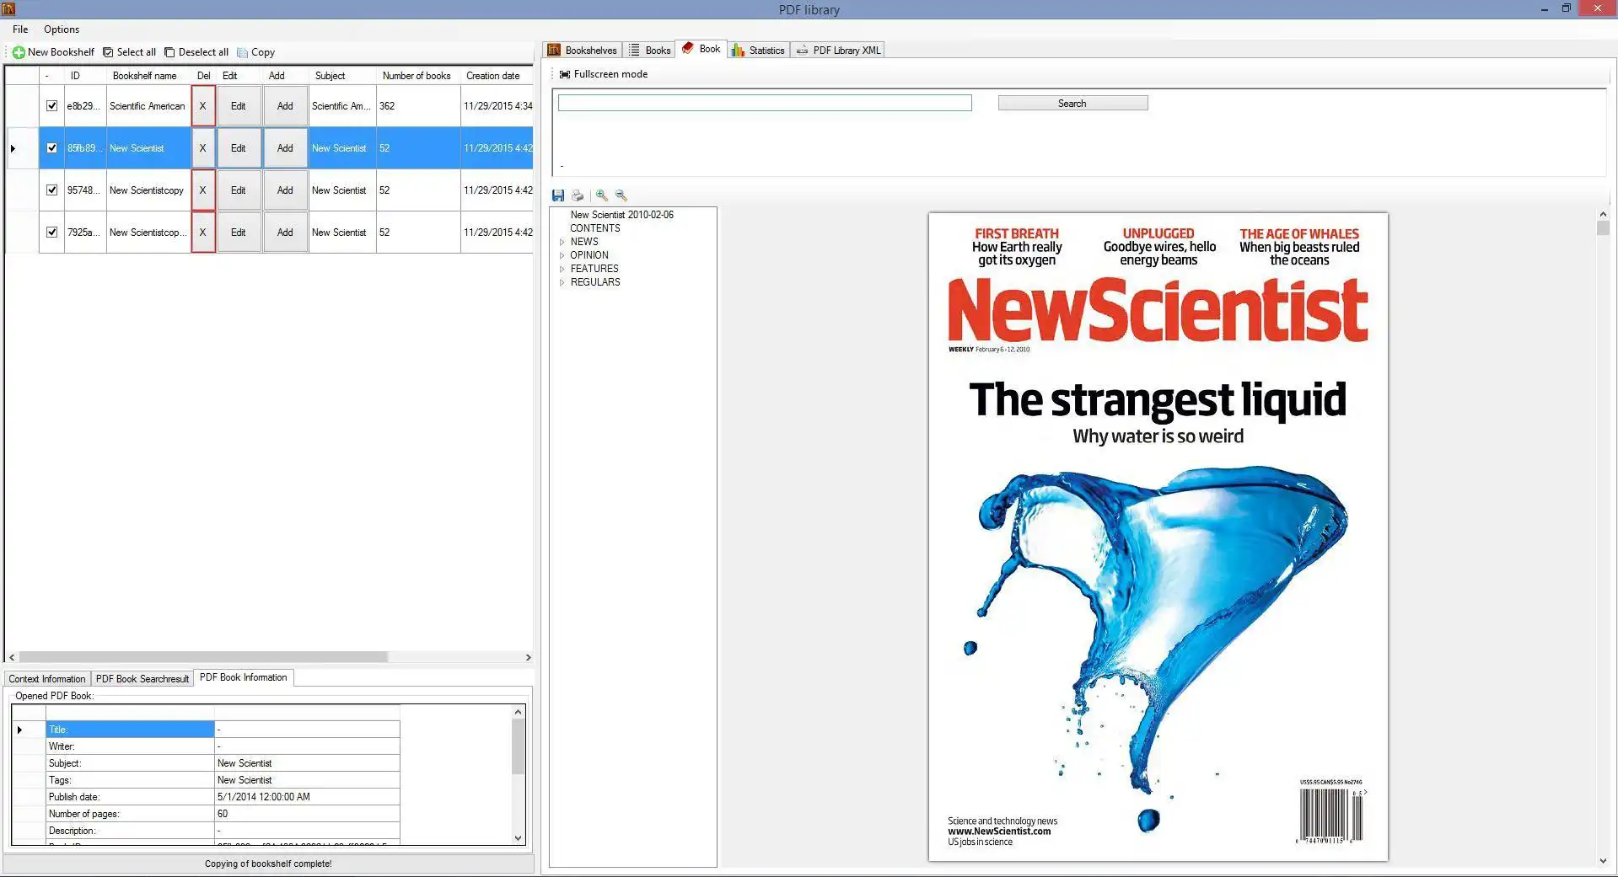Screen dimensions: 1618x877
Task: Sort by the Number of books column header
Action: pos(418,76)
